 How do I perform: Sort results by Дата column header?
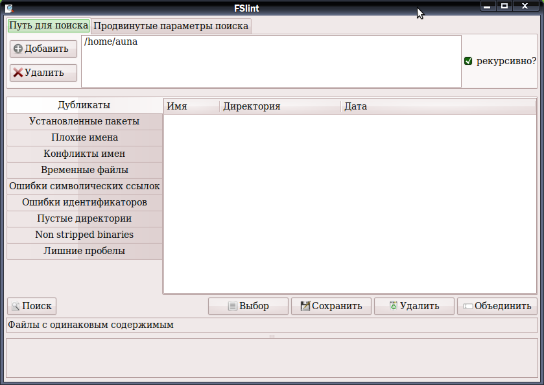(438, 106)
